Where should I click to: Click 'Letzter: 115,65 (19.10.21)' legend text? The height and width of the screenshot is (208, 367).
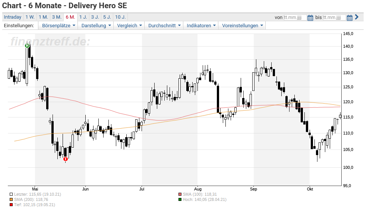click(38, 195)
